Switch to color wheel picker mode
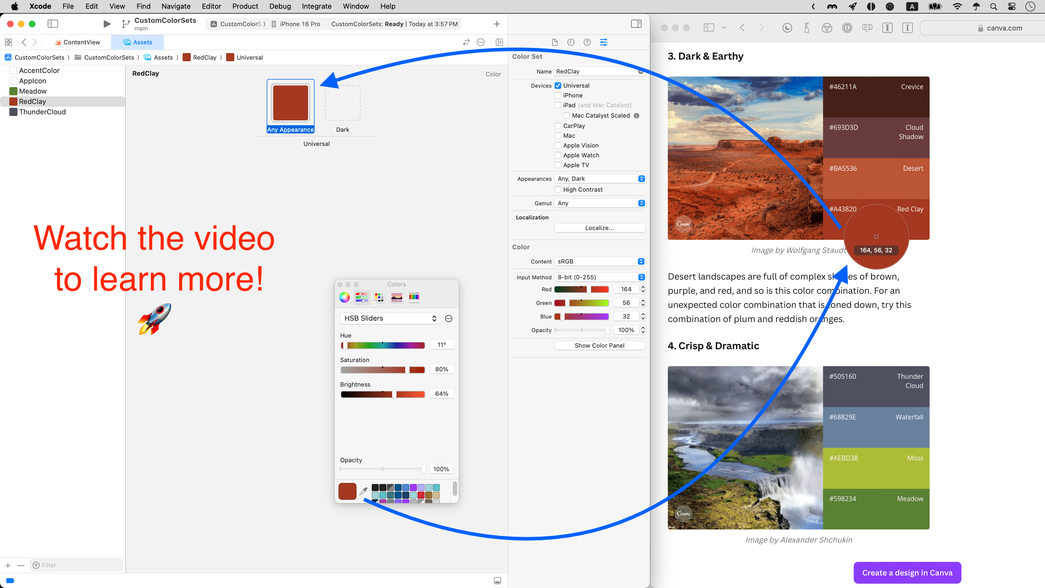 pos(345,297)
